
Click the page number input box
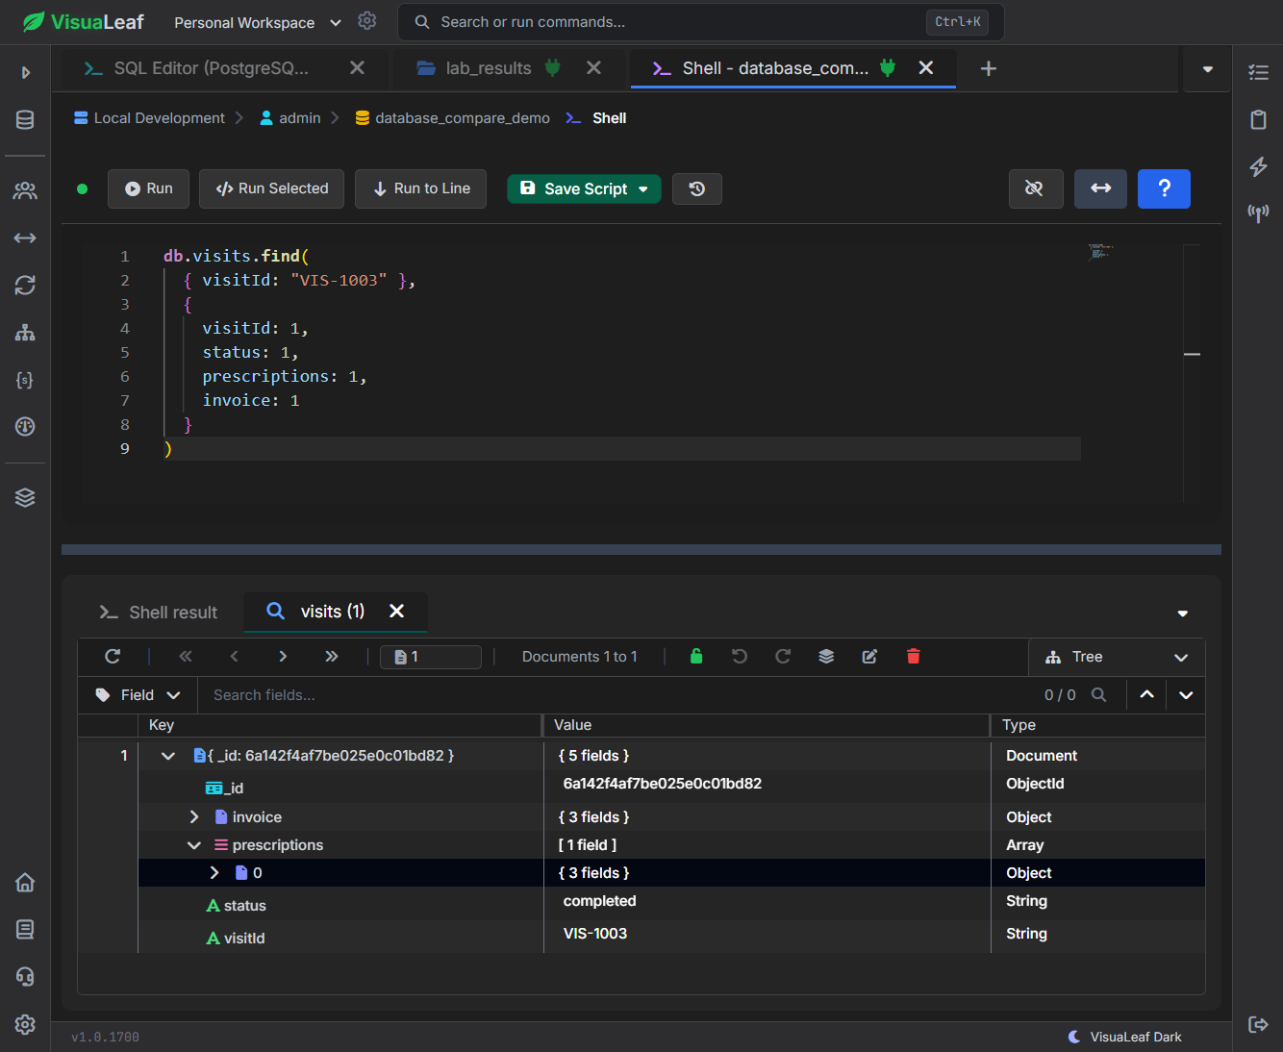coord(431,657)
